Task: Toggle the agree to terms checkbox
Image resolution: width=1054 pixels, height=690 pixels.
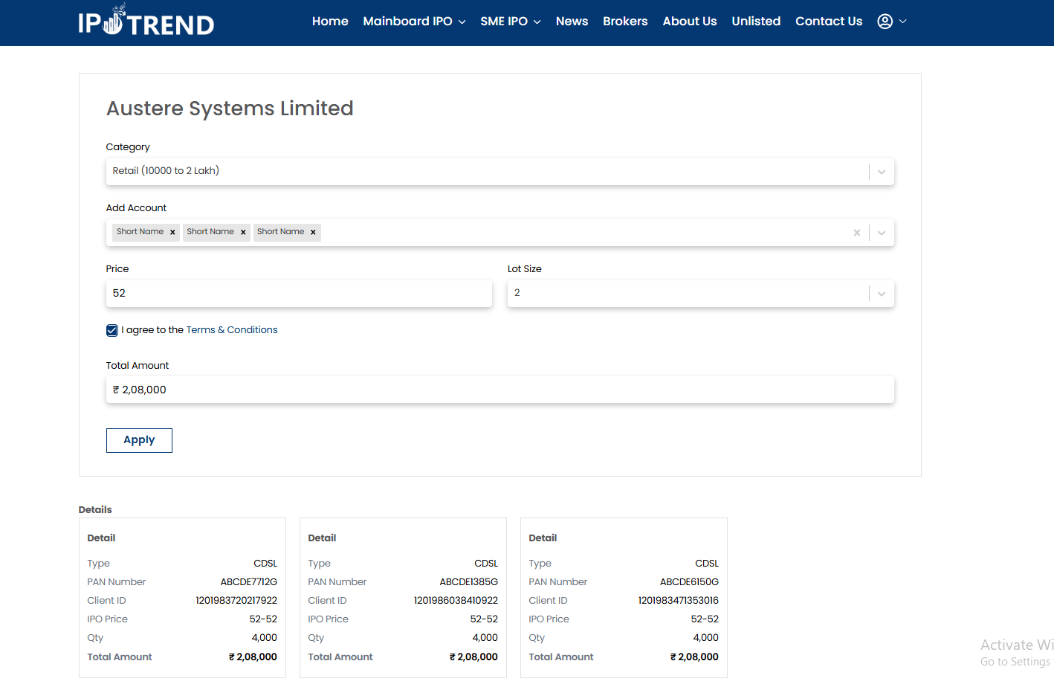Action: click(112, 330)
